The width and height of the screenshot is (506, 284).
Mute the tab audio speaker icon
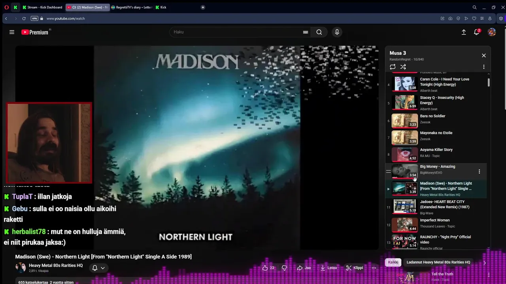pyautogui.click(x=74, y=7)
